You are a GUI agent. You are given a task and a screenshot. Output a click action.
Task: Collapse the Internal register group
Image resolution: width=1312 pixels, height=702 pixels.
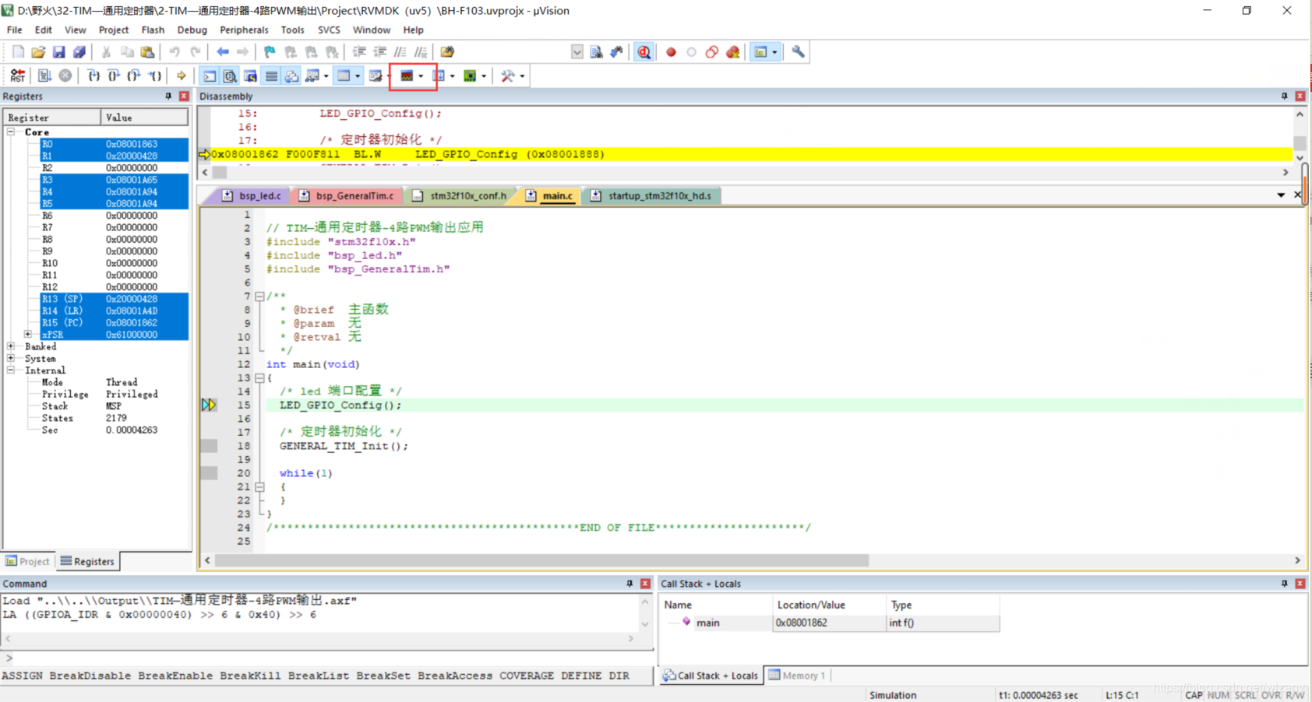point(11,370)
